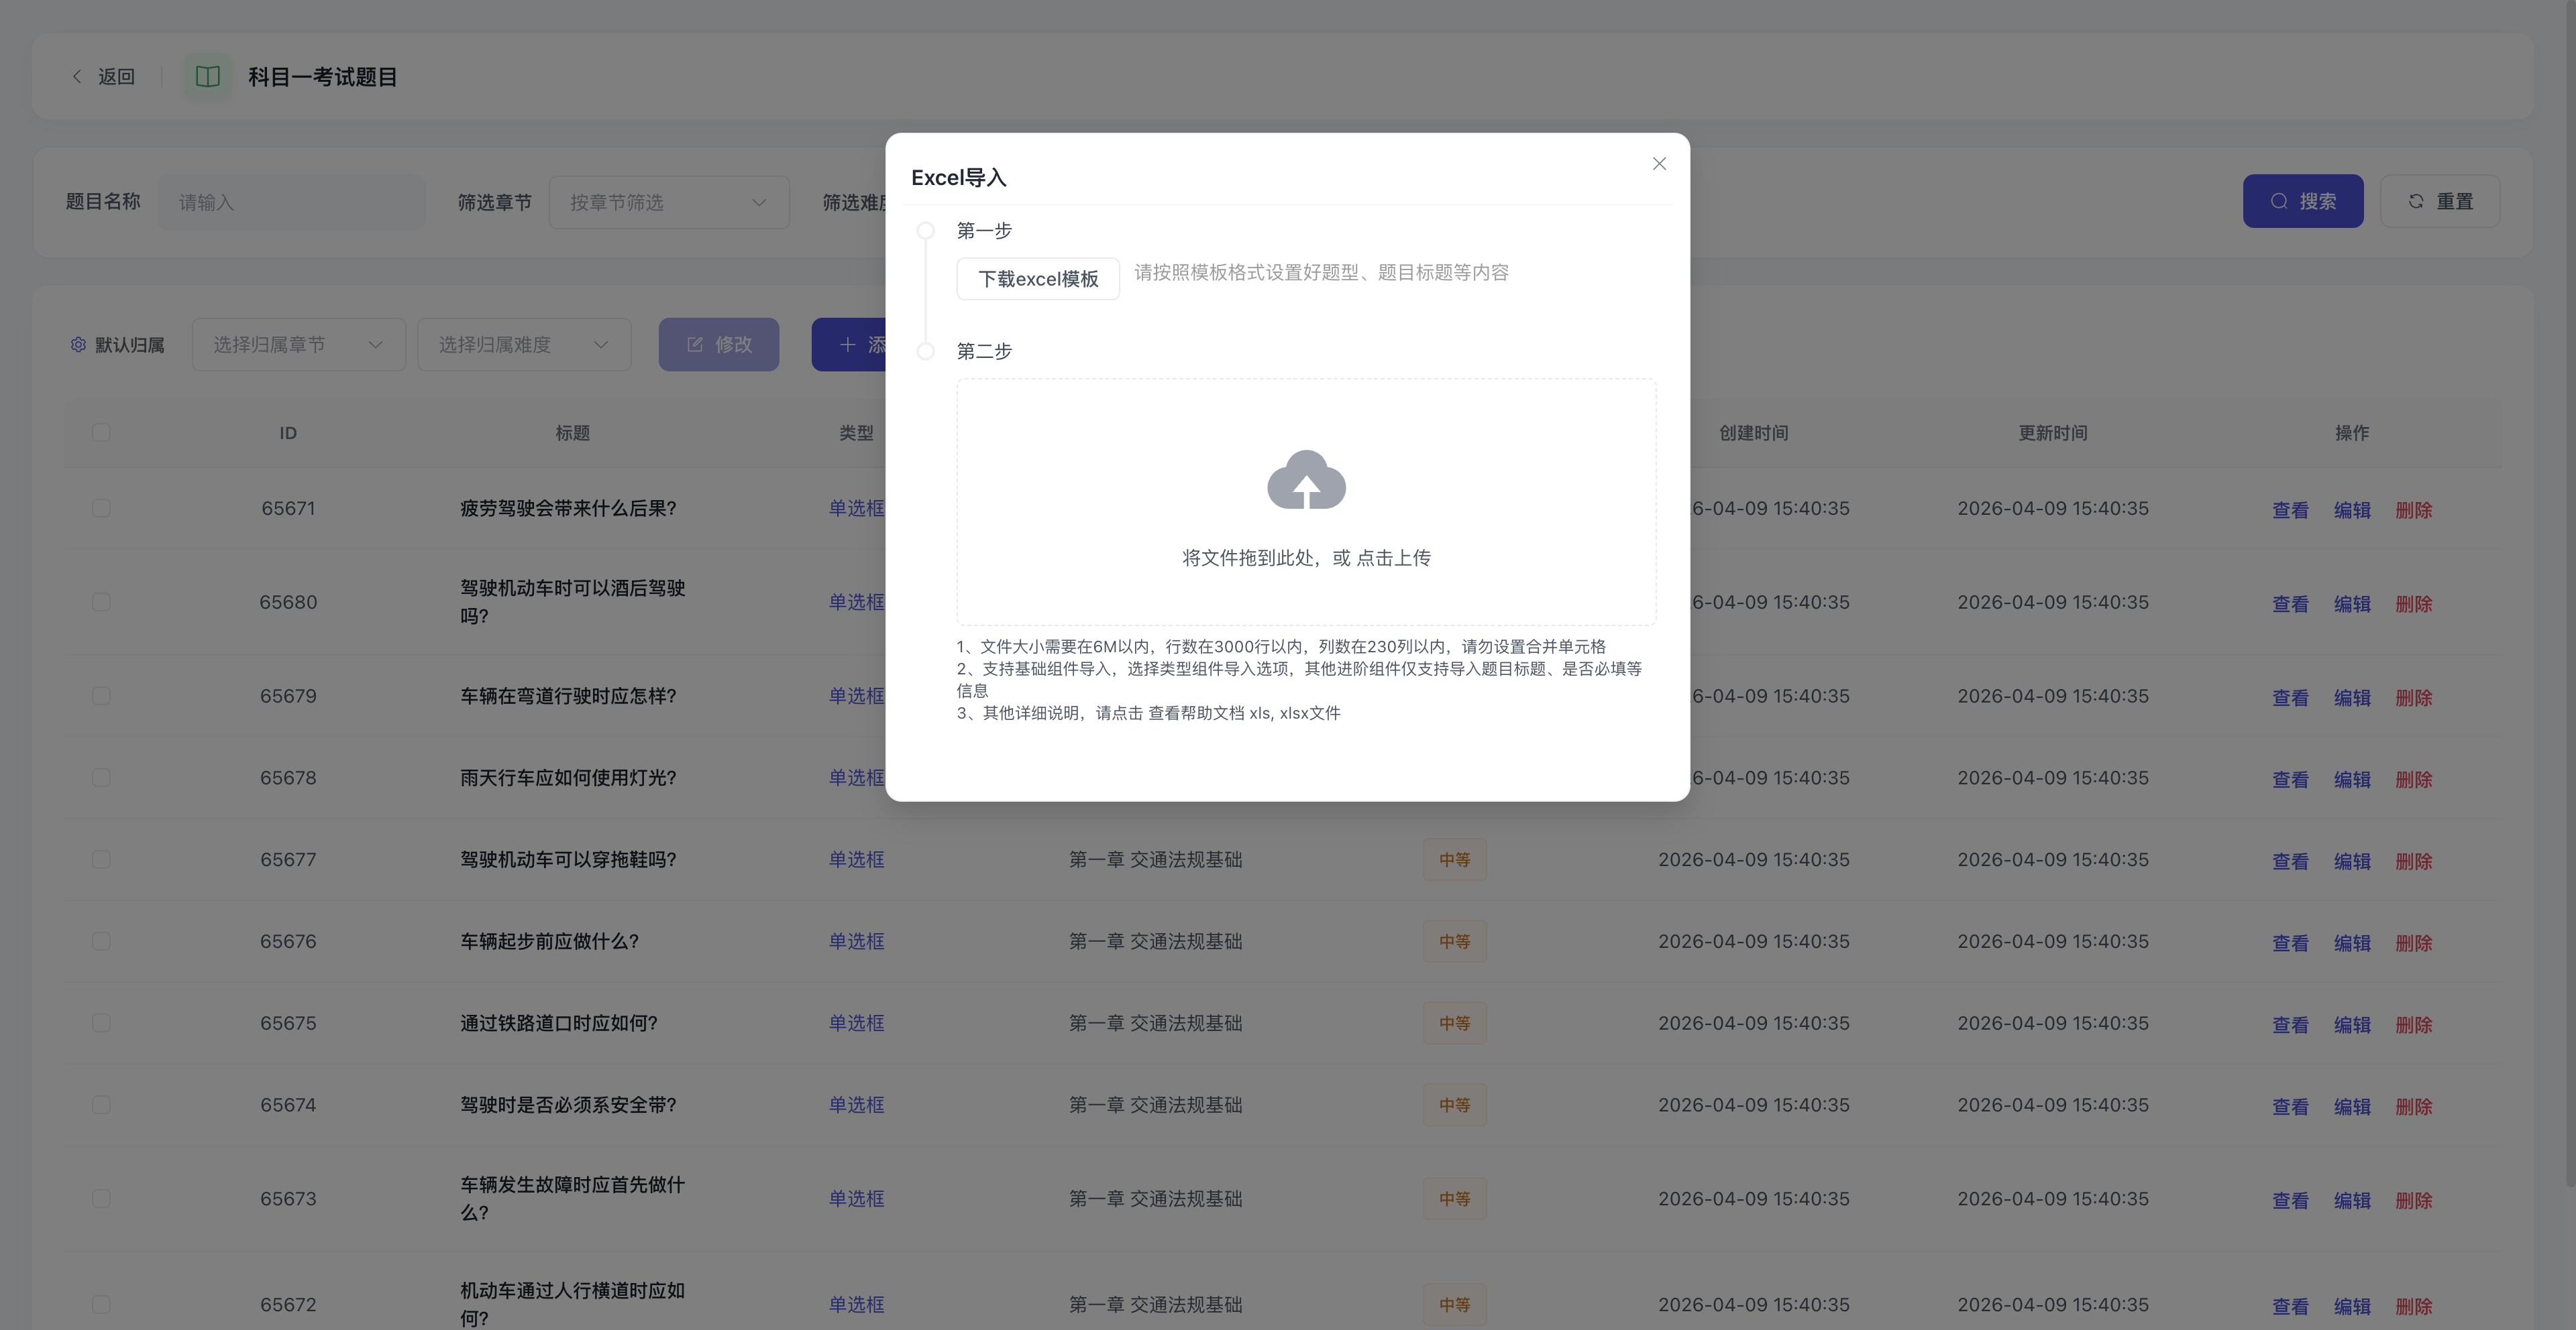This screenshot has height=1330, width=2576.
Task: Click the title 雨天行车应如何使用灯光?
Action: (568, 778)
